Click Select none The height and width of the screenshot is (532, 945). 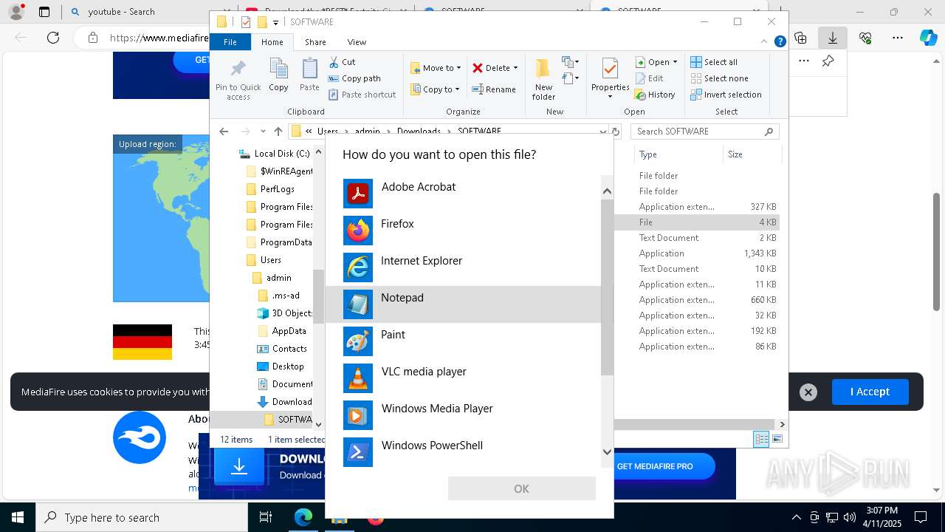719,78
